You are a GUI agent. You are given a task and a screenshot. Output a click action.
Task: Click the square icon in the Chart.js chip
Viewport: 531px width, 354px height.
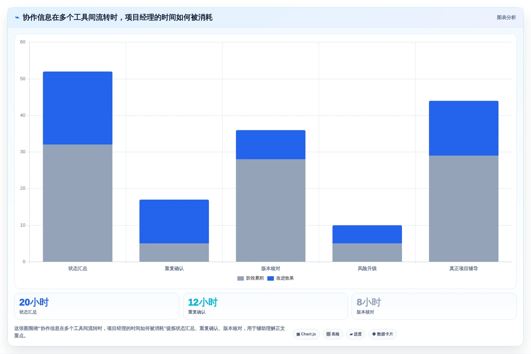click(298, 334)
